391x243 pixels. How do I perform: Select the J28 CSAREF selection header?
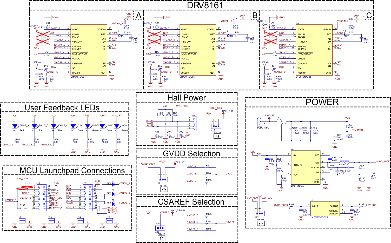pos(160,228)
